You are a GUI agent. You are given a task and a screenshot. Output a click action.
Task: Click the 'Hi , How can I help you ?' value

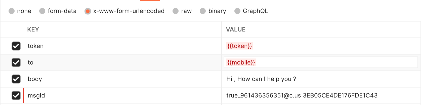(x=261, y=79)
